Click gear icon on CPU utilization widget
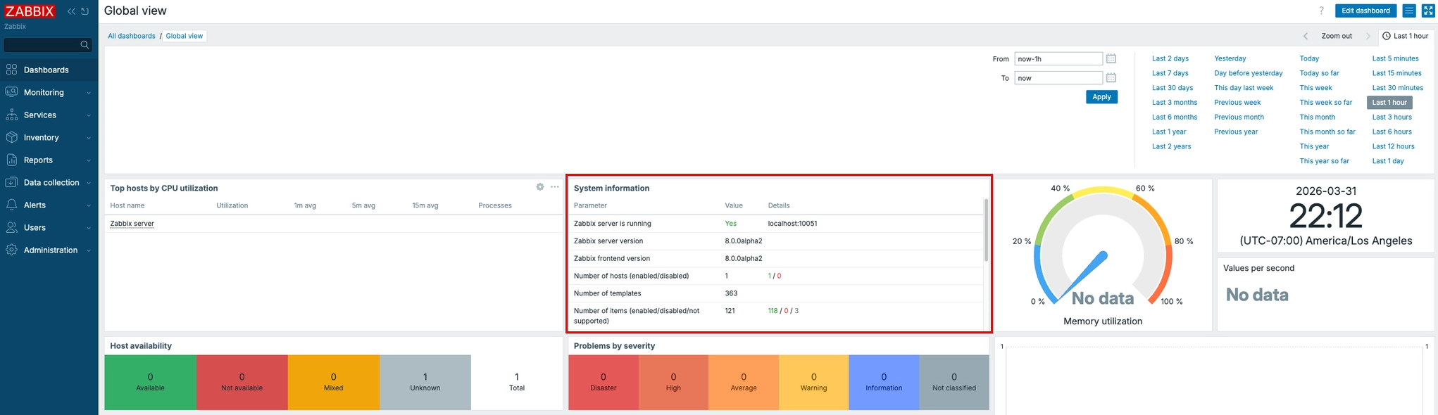 540,187
